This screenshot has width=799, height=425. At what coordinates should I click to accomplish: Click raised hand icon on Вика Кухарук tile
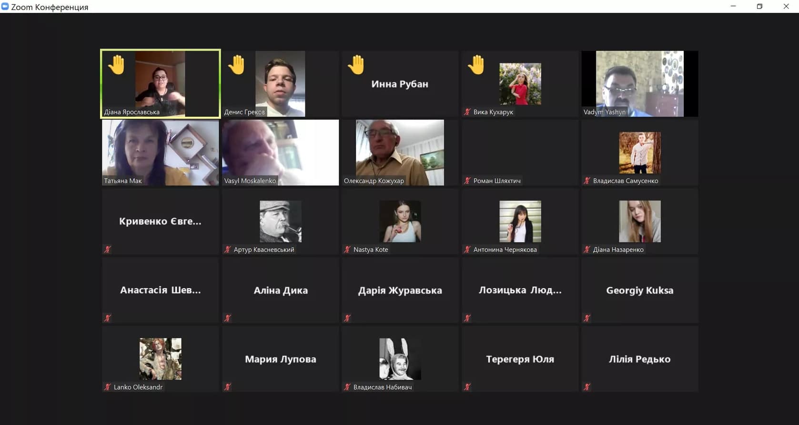476,65
